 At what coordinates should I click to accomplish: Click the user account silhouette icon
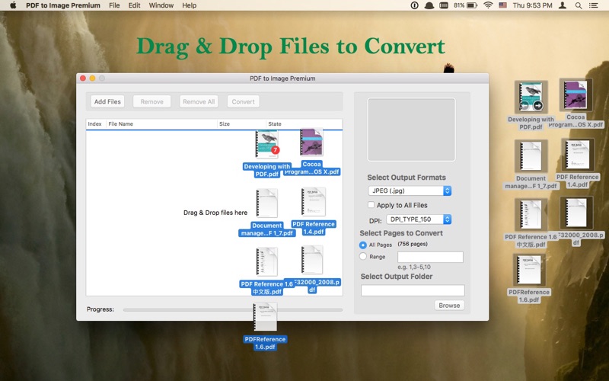click(563, 5)
